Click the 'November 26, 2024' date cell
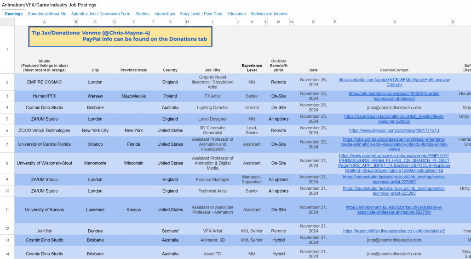 point(313,82)
